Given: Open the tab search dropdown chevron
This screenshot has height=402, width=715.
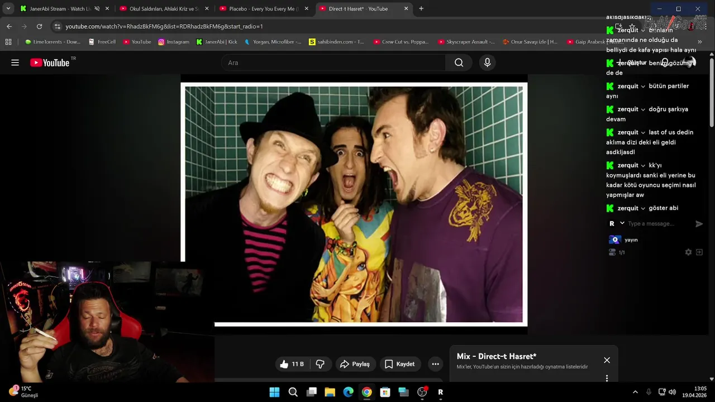Looking at the screenshot, I should click(x=8, y=8).
